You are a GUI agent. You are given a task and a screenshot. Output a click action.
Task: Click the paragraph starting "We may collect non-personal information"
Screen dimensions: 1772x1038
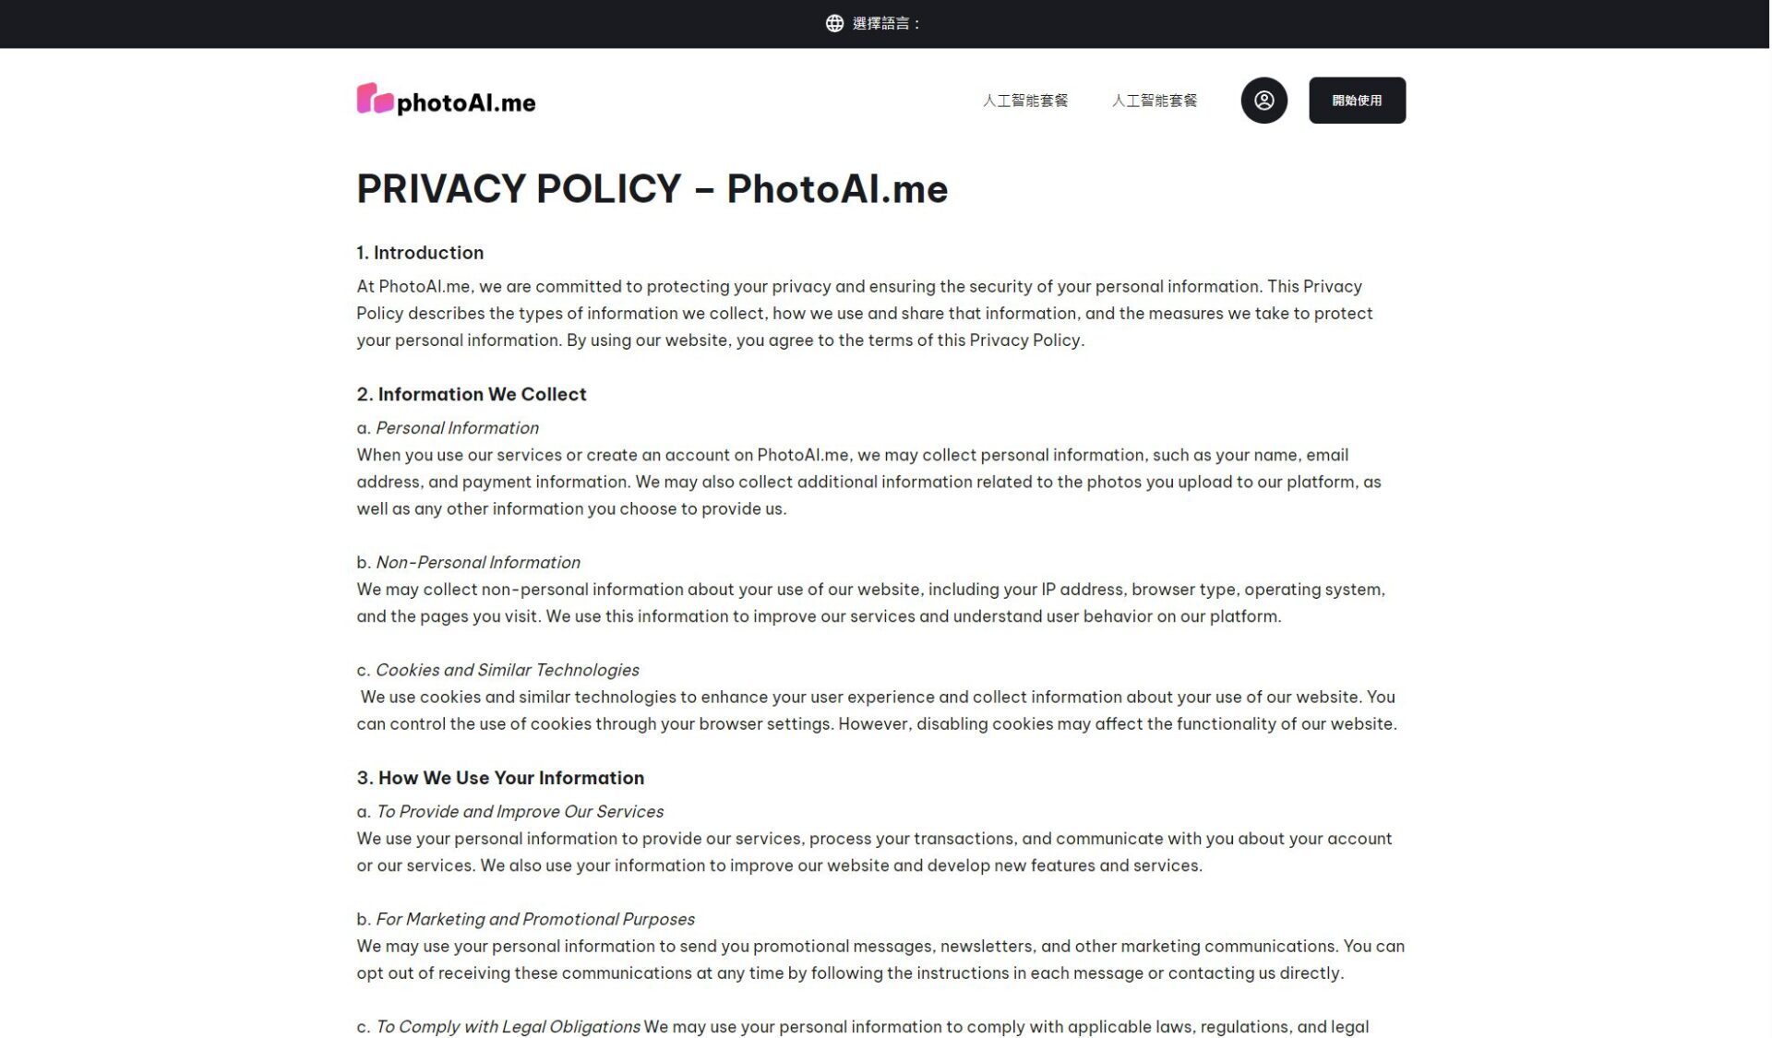[x=870, y=603]
